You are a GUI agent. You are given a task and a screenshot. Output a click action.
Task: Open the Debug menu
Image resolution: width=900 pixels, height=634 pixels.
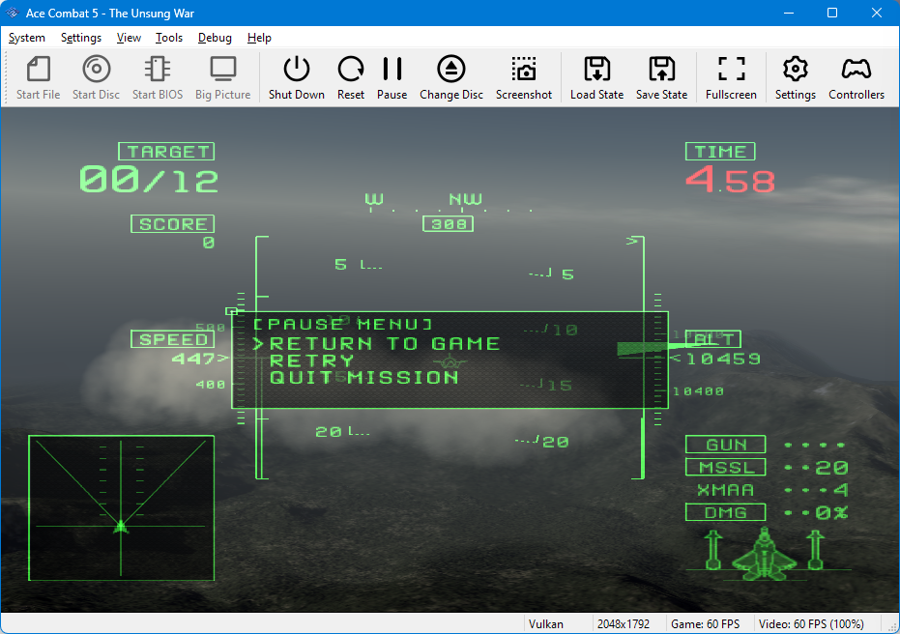[215, 38]
